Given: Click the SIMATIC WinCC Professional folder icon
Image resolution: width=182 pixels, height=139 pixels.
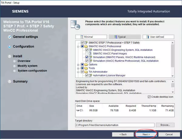Looking at the screenshot, I should 86,46.
